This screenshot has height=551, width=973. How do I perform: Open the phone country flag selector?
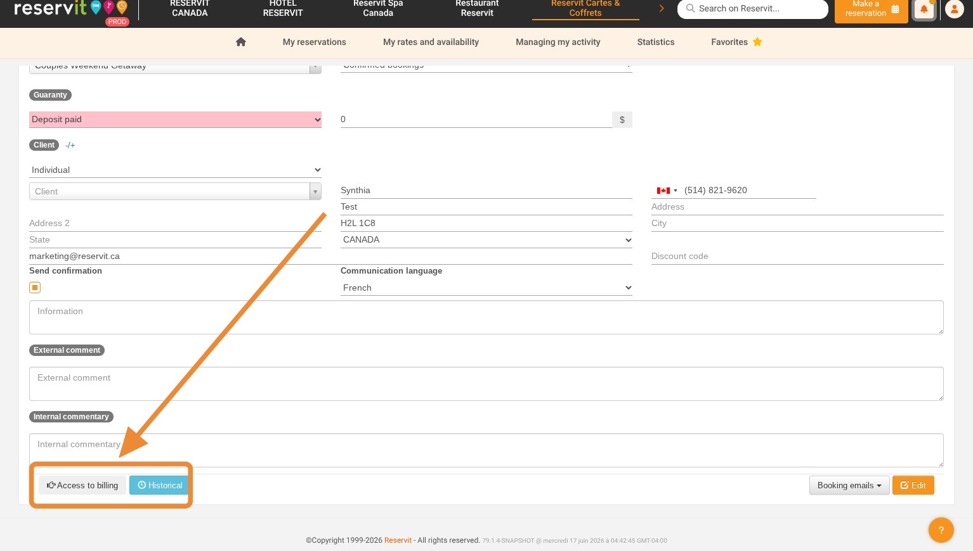667,191
